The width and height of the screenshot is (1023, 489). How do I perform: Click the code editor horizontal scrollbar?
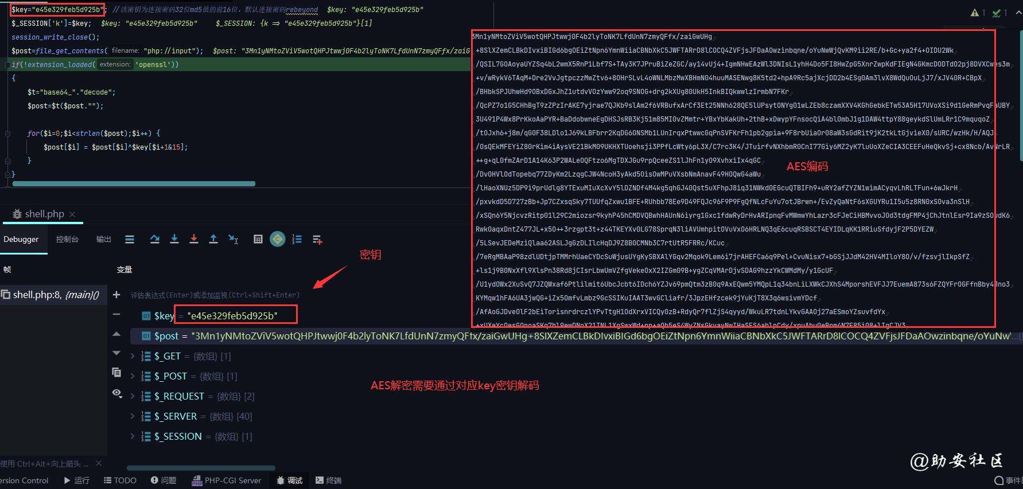tap(134, 184)
